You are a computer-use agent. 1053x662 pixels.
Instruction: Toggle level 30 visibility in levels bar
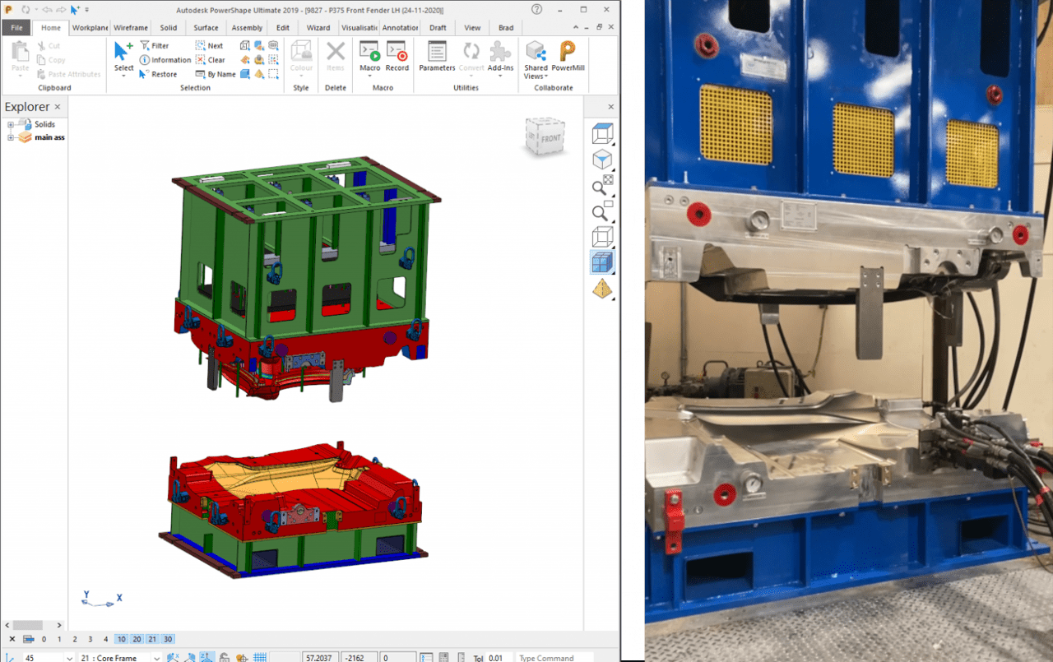point(168,639)
